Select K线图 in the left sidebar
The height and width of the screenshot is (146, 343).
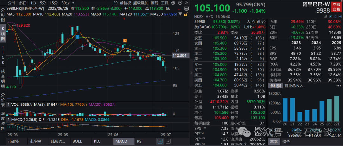(x=3, y=33)
